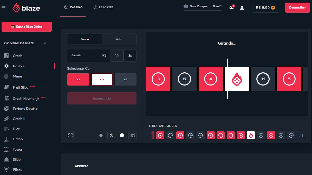Open Plinko in the sidebar
Image resolution: width=312 pixels, height=175 pixels.
point(18,170)
